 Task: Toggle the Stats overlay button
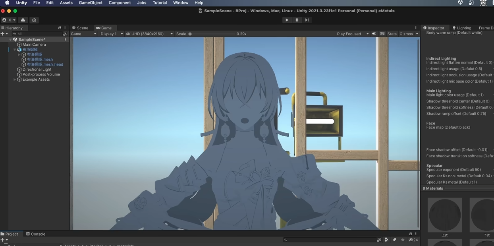(392, 34)
